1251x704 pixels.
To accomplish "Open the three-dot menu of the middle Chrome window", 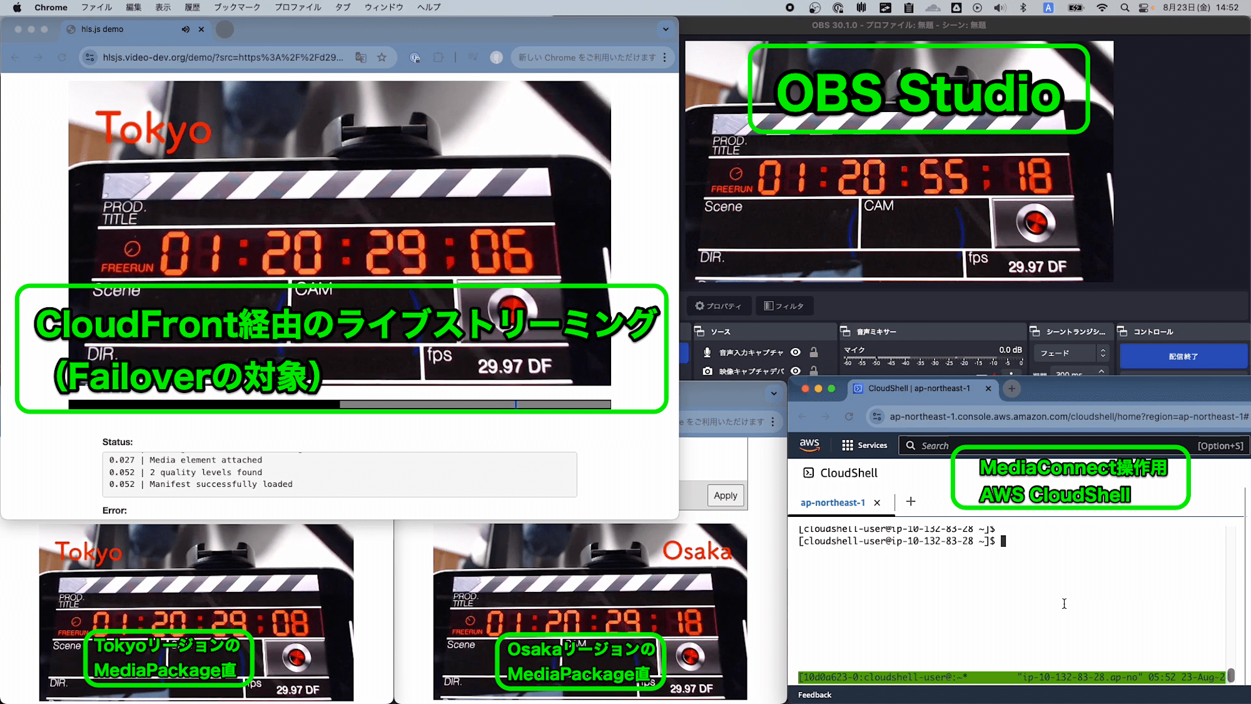I will click(x=773, y=422).
